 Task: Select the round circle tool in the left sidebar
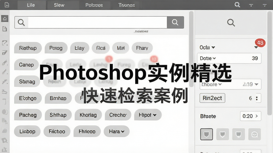click(x=5, y=112)
